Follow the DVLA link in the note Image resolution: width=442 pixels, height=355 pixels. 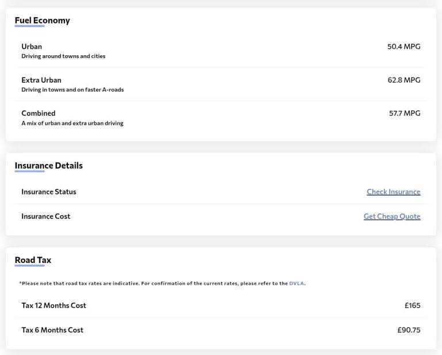[296, 284]
